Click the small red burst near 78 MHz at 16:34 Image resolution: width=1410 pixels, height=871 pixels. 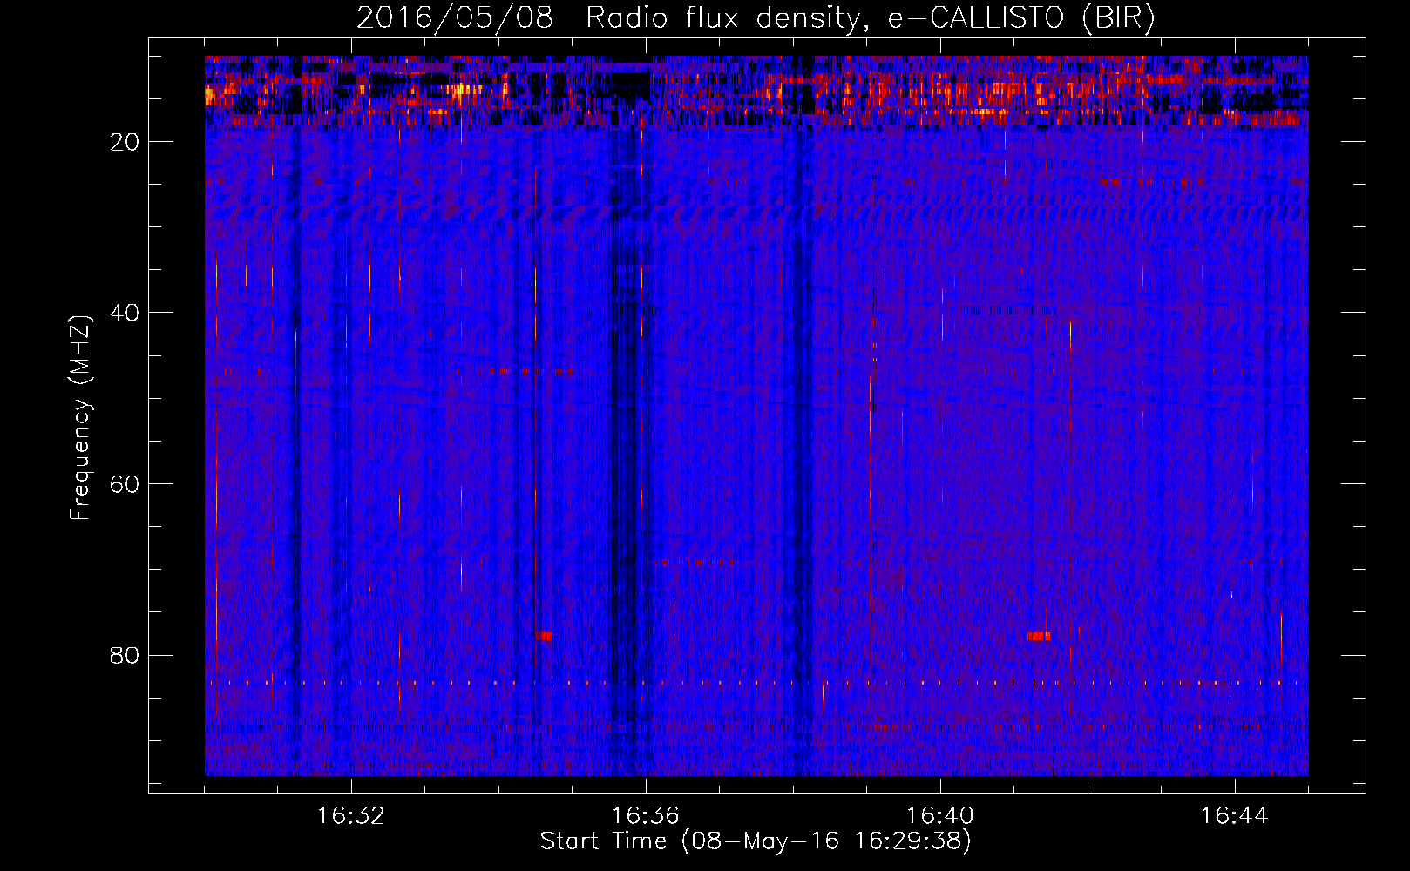(x=544, y=637)
